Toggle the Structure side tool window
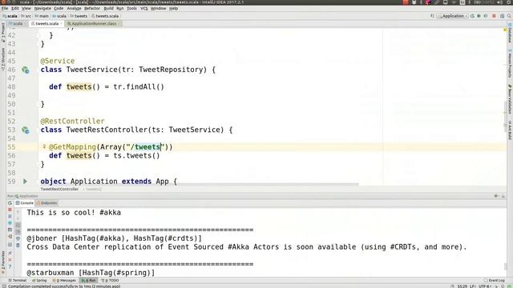 coord(3,59)
